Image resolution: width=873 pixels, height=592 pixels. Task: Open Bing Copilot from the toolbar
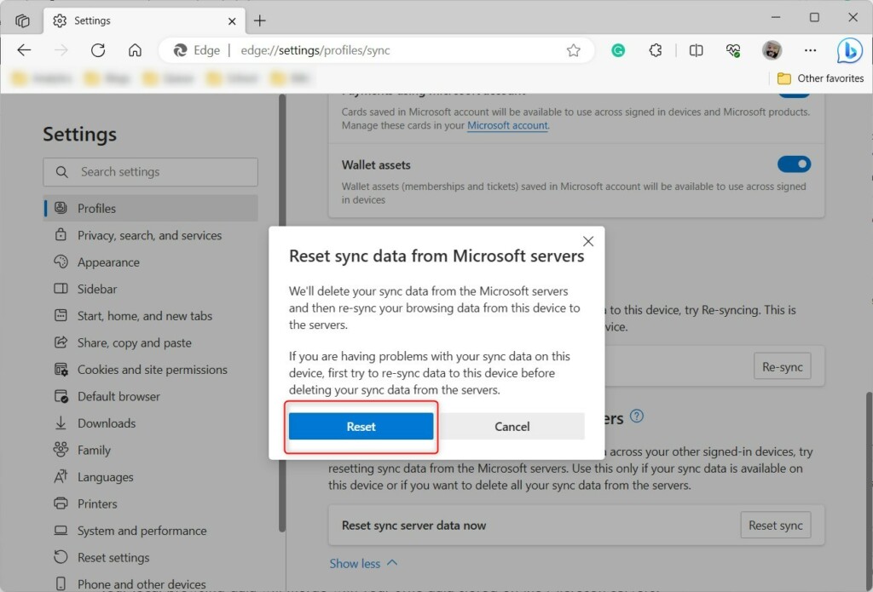[x=849, y=50]
